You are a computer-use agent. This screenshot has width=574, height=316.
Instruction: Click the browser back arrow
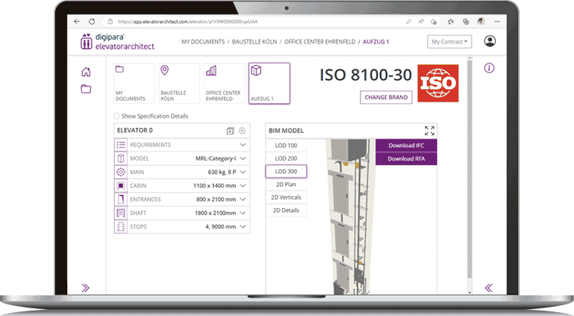77,21
